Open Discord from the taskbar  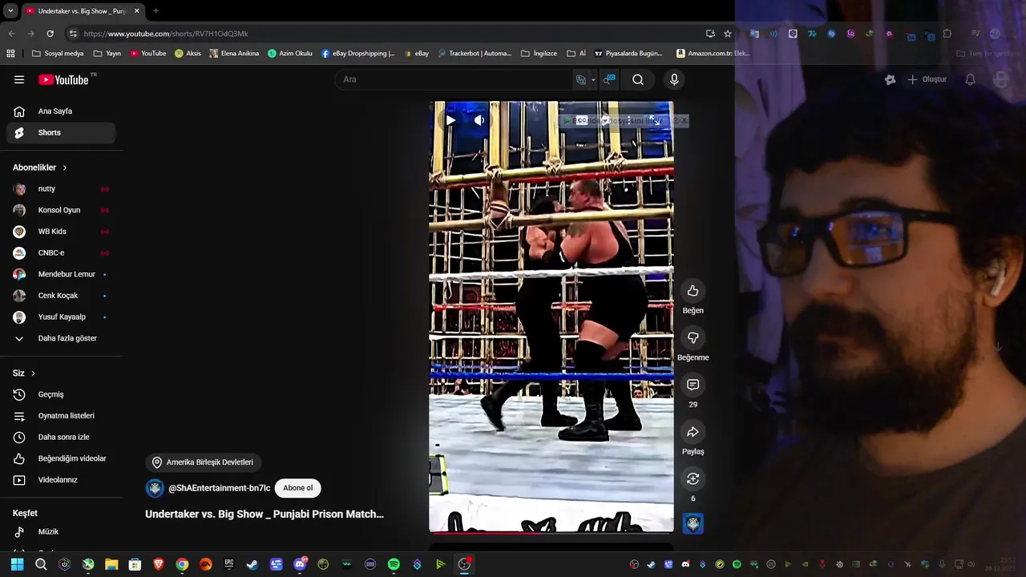click(300, 564)
